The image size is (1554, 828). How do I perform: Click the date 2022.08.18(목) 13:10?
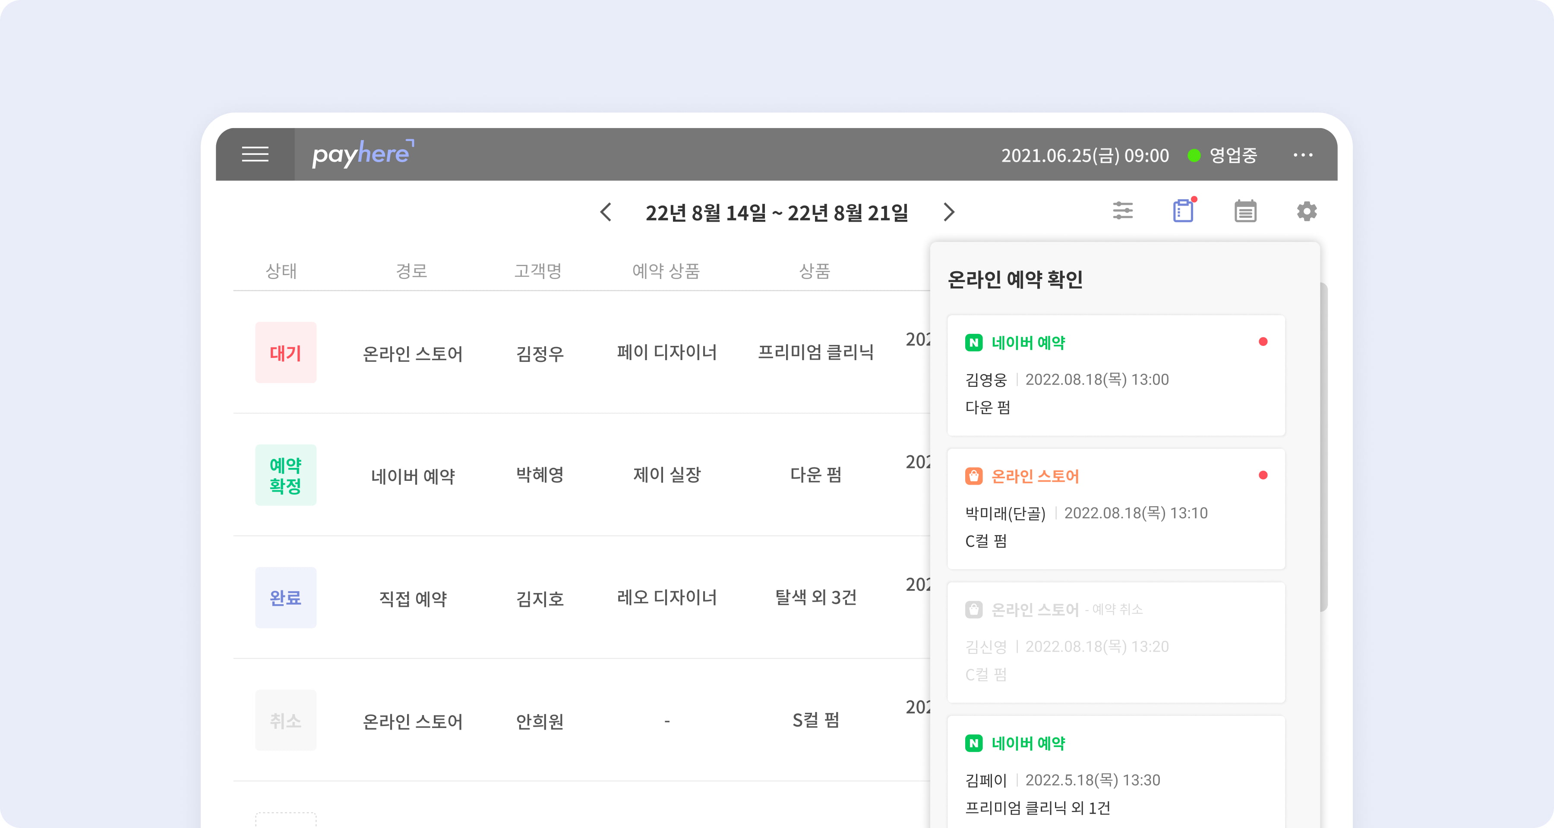(x=1135, y=513)
